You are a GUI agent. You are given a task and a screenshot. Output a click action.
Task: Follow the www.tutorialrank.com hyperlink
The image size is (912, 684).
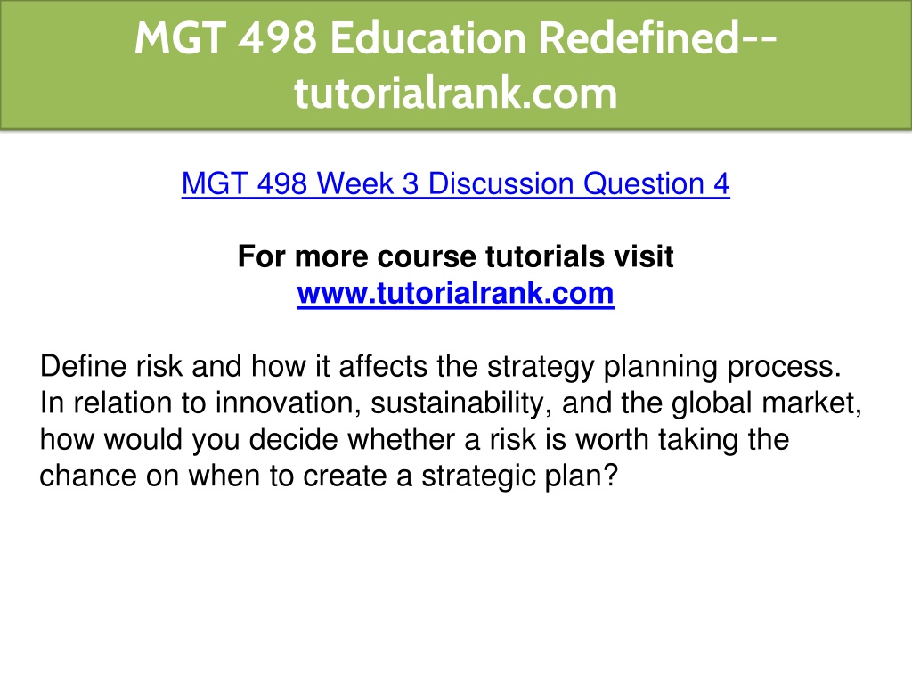click(x=455, y=293)
